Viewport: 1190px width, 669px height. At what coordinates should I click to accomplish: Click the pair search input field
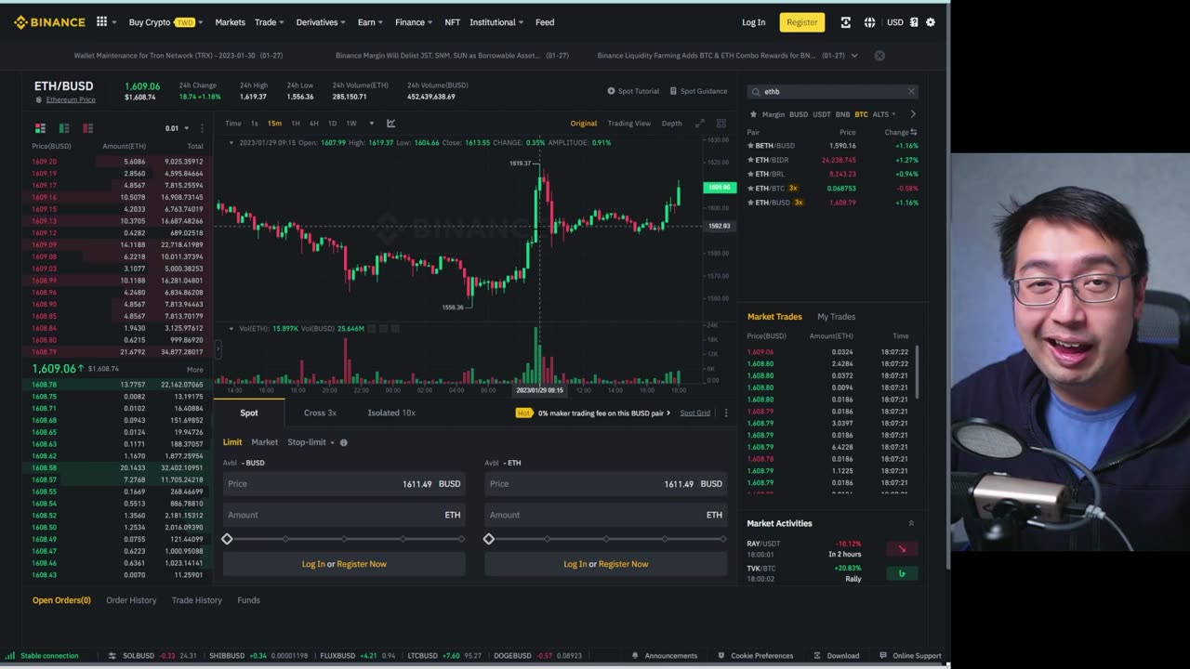point(832,92)
